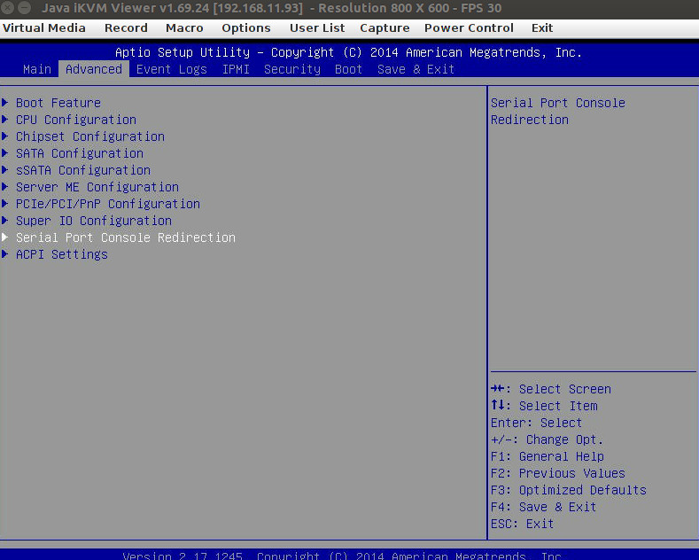Click the Version 2.17.1245 footer text

point(341,556)
